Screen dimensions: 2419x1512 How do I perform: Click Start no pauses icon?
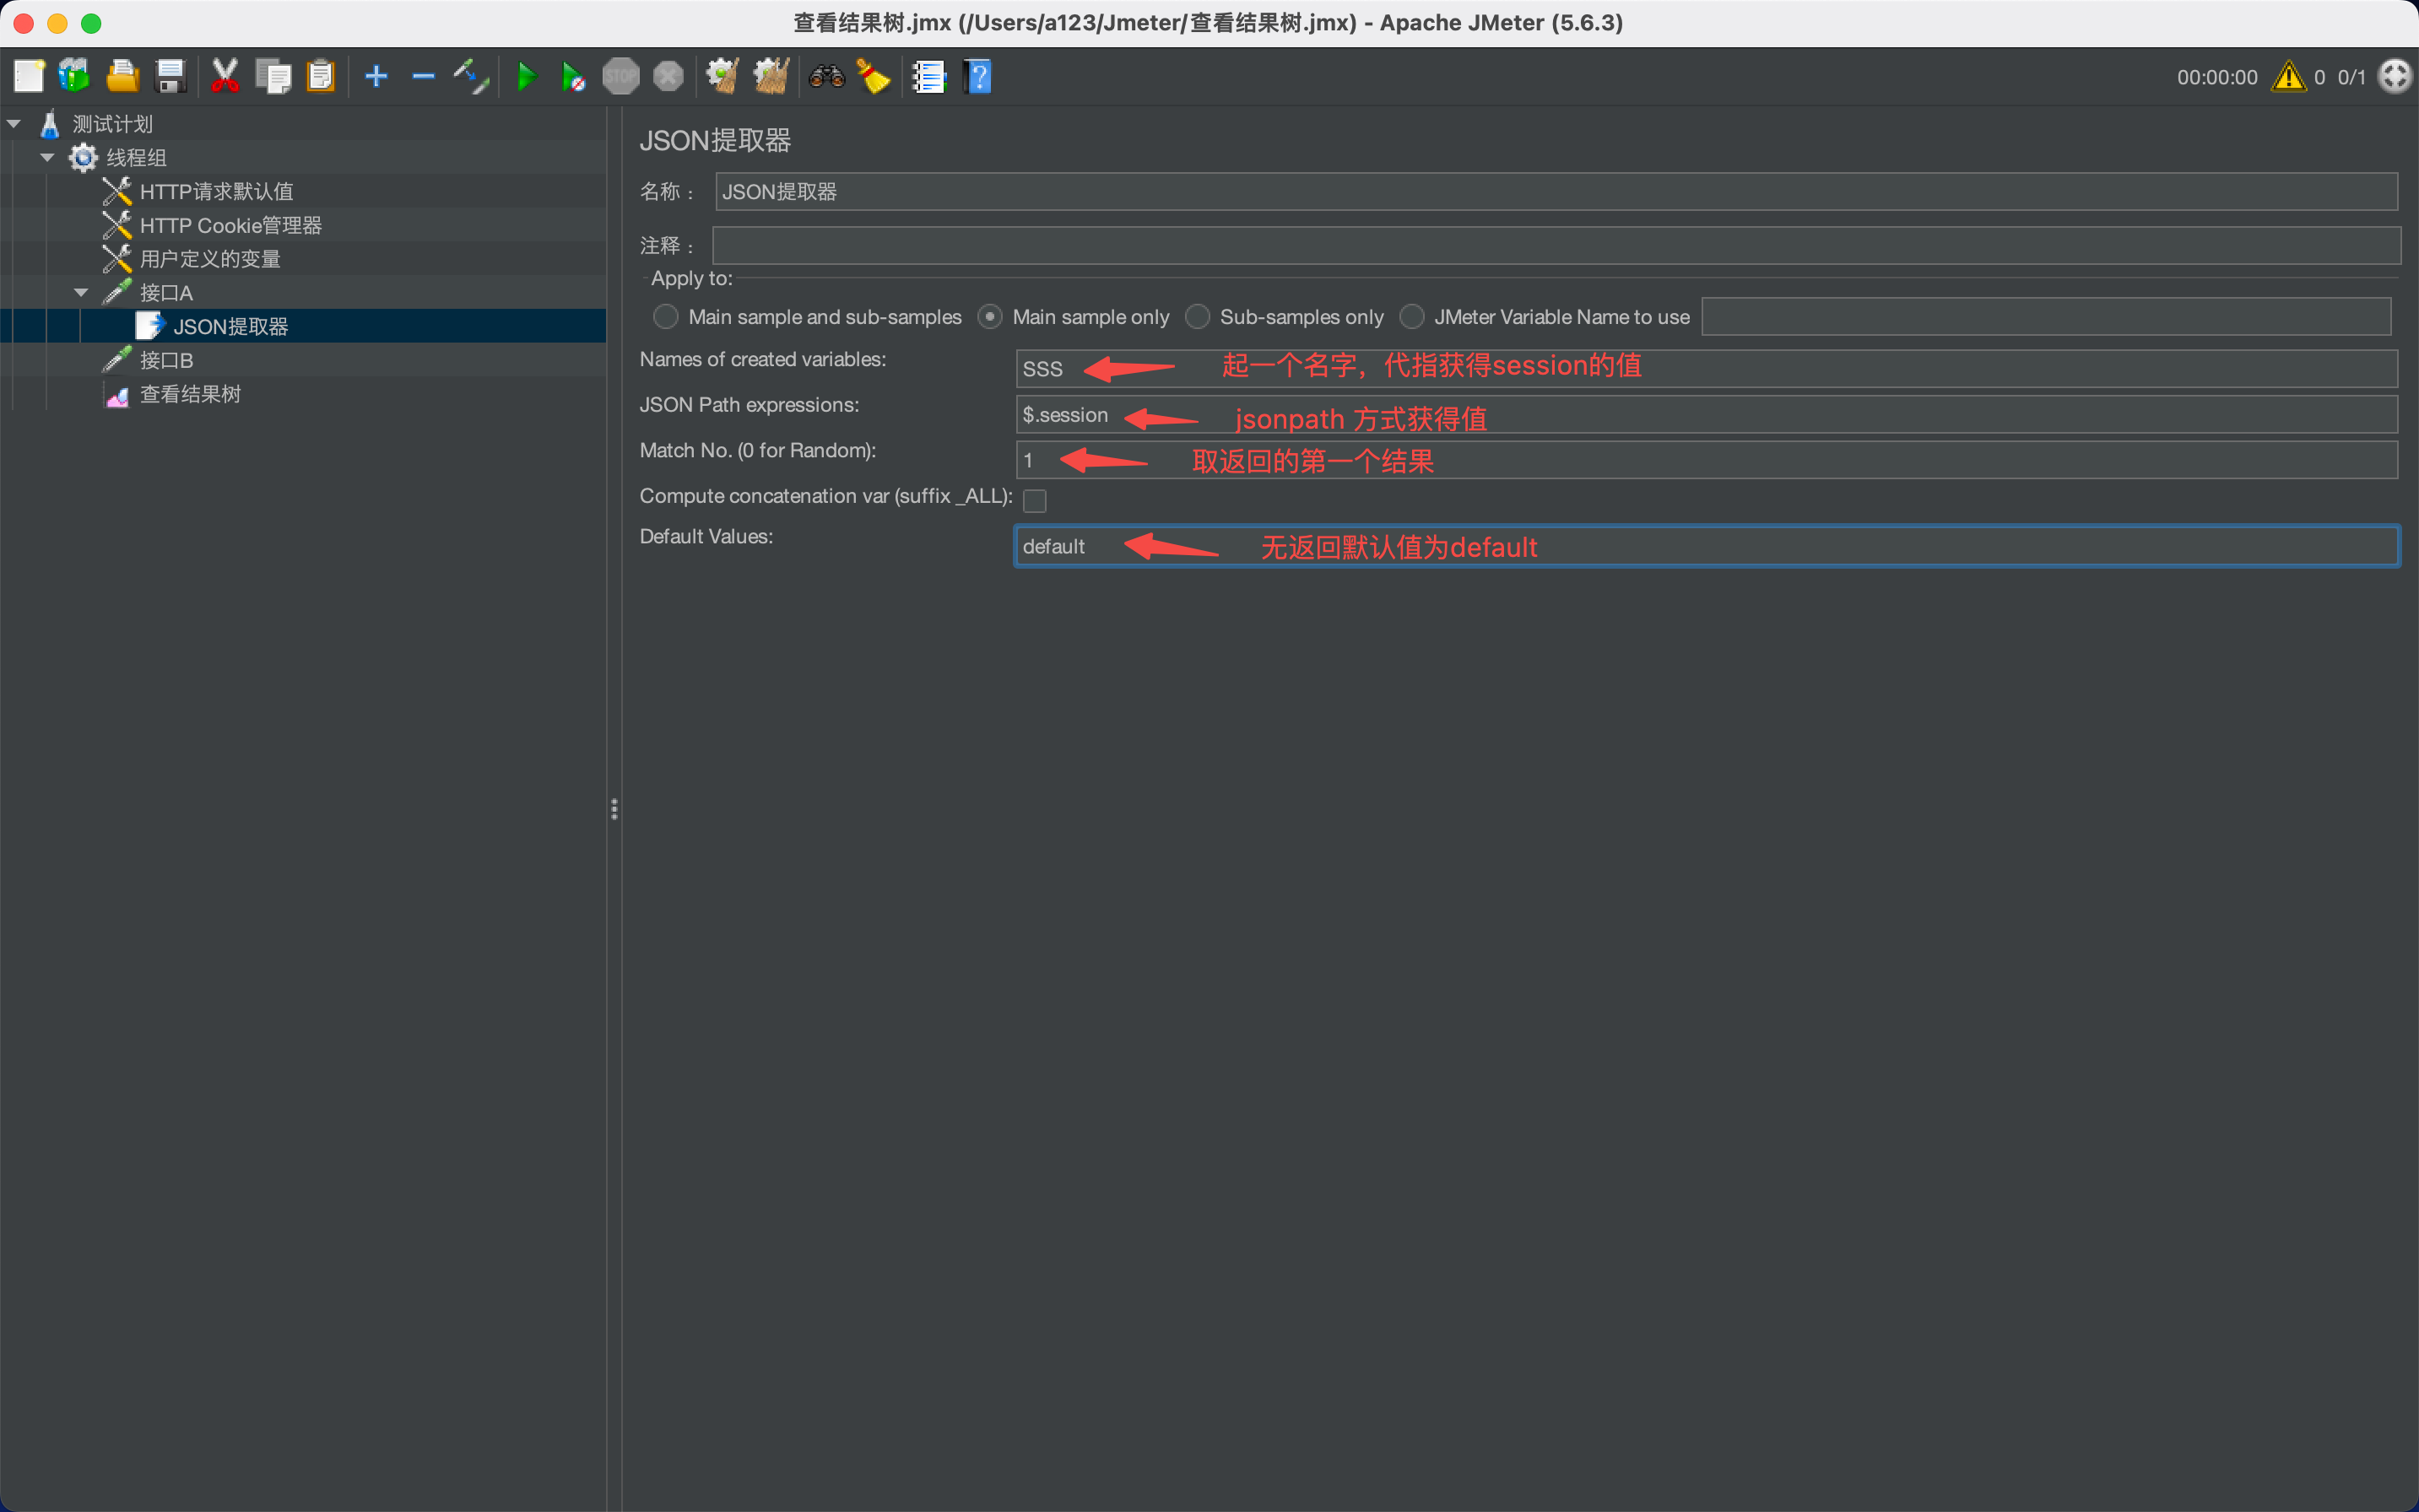pos(573,76)
